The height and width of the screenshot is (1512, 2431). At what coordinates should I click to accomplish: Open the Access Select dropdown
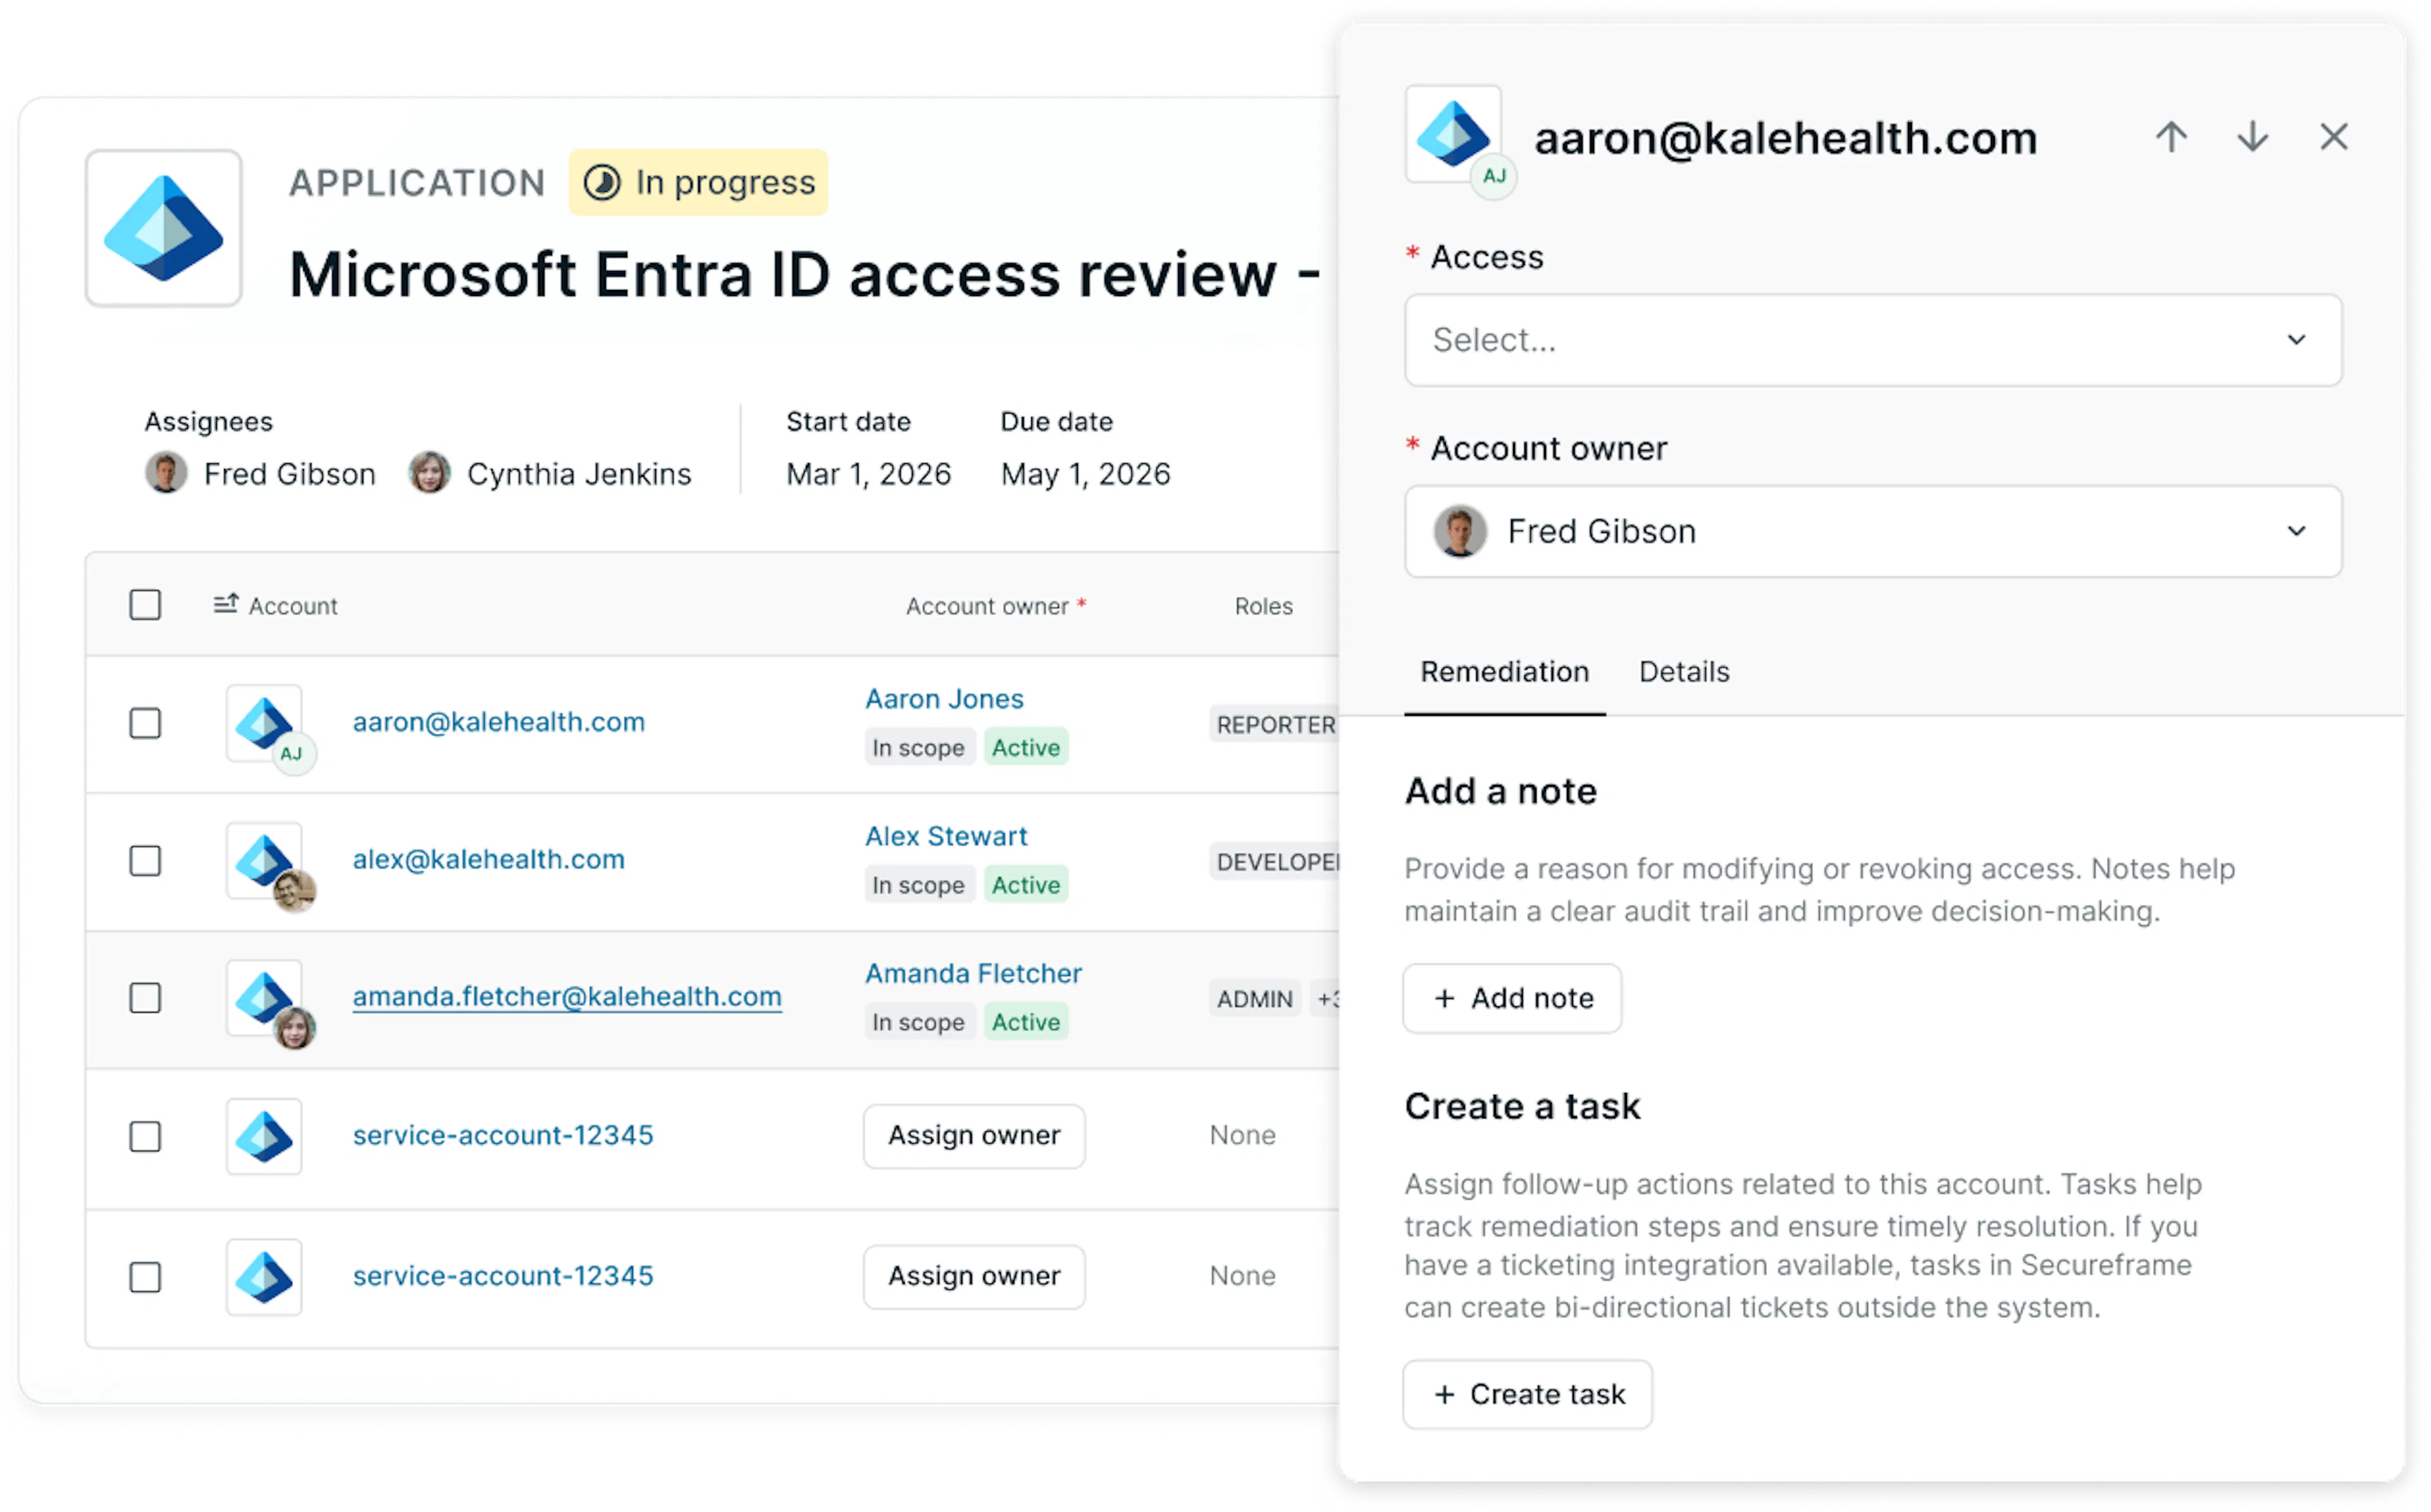pos(1872,340)
